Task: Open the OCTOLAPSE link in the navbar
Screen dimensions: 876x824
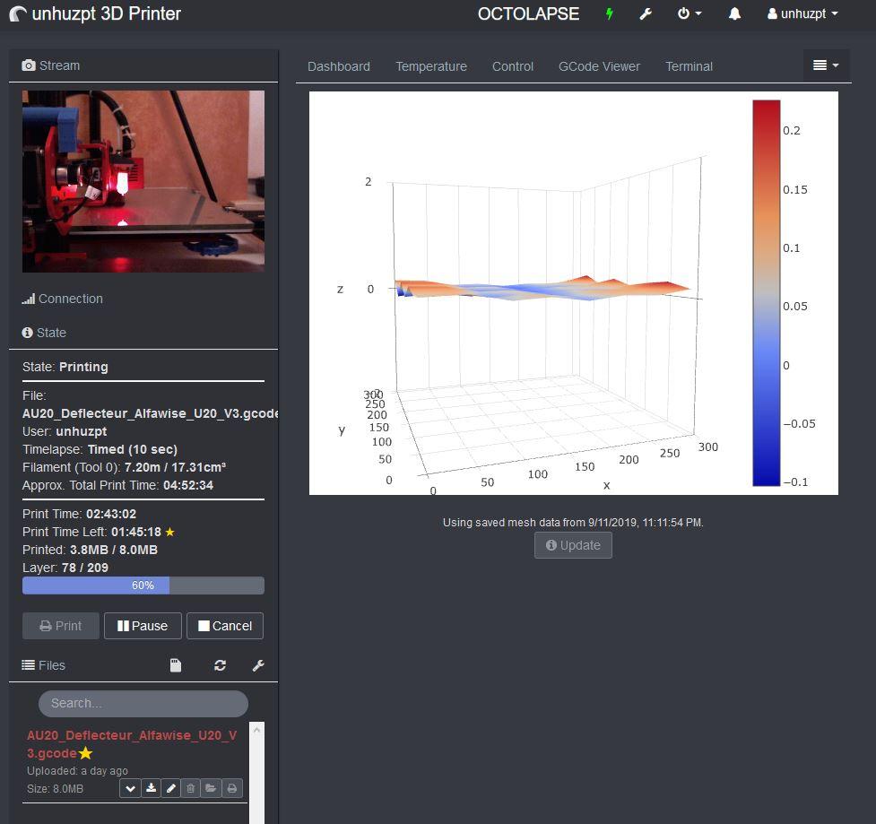Action: (x=528, y=14)
